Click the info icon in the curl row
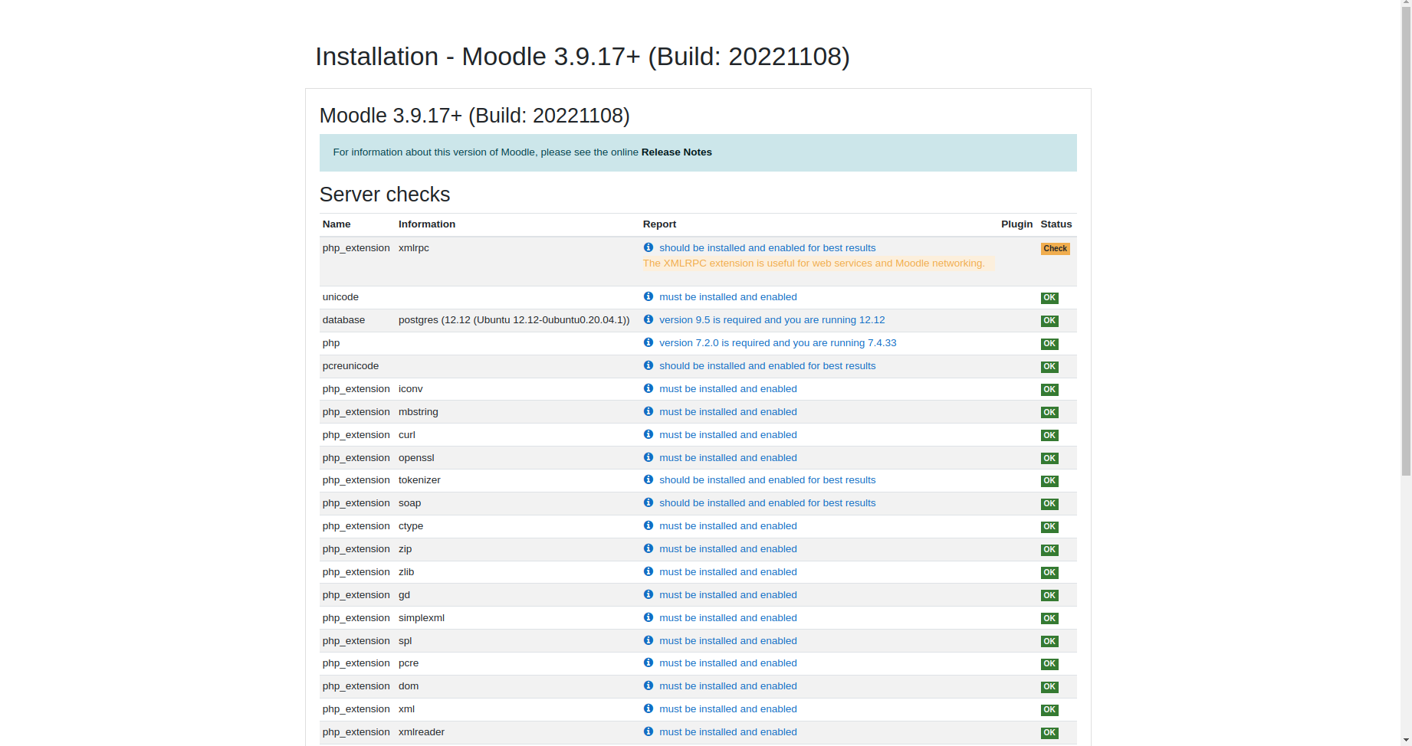Screen dimensions: 1412x746 click(649, 434)
